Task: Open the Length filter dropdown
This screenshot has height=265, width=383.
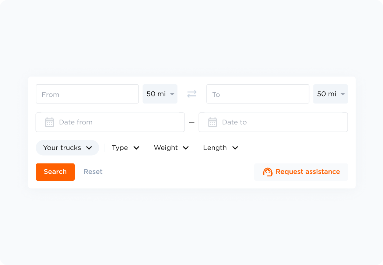Action: coord(220,148)
